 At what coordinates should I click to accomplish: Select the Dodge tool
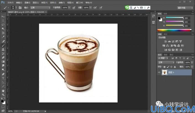[3, 70]
